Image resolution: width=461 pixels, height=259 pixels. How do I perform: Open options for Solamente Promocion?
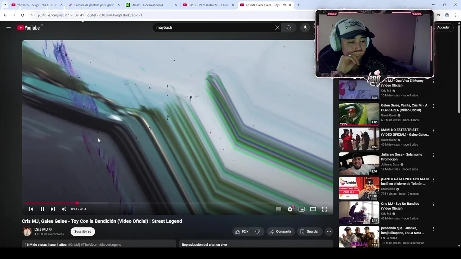[434, 155]
